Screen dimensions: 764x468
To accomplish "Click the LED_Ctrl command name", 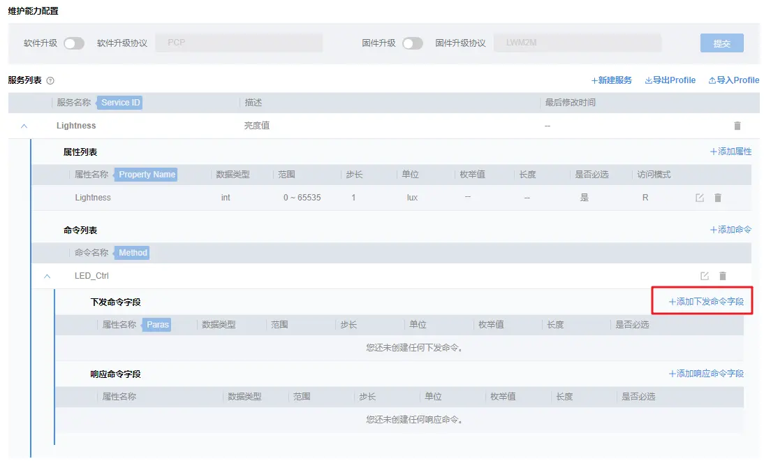I will (91, 276).
